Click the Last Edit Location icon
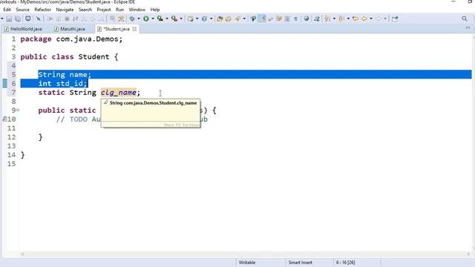This screenshot has width=475, height=267. click(356, 19)
